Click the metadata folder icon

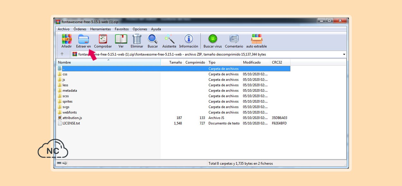[x=60, y=90]
